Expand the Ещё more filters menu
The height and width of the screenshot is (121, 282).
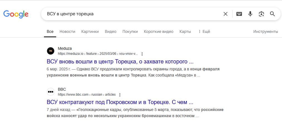coord(204,31)
